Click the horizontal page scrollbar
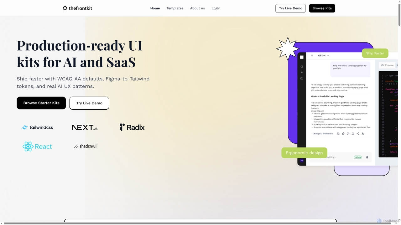 pyautogui.click(x=197, y=223)
